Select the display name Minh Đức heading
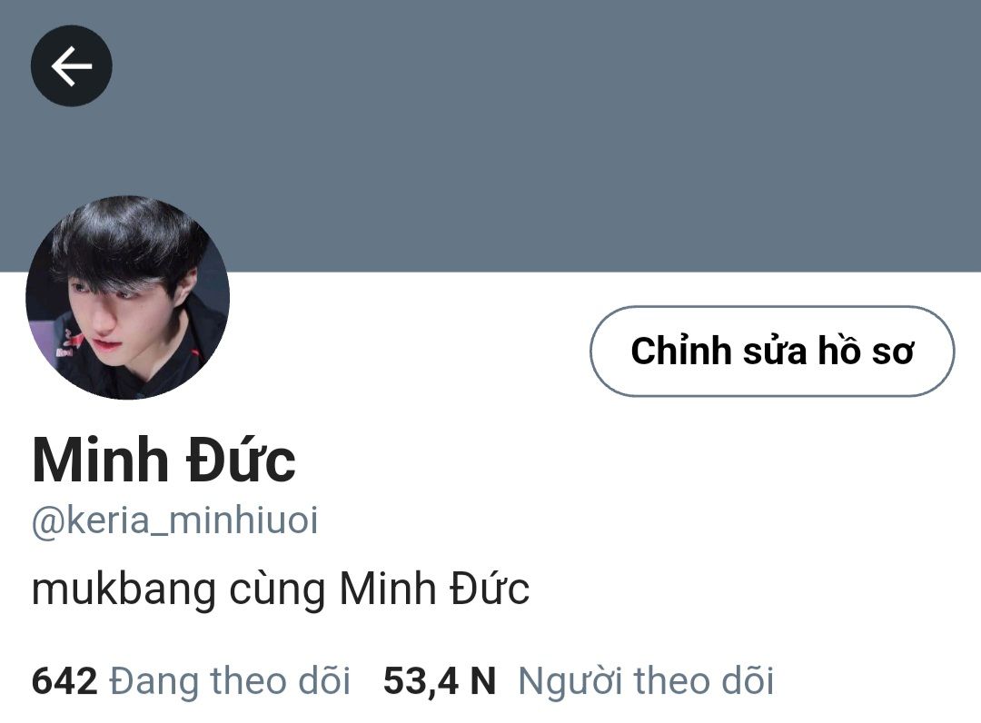The image size is (981, 723). [163, 461]
